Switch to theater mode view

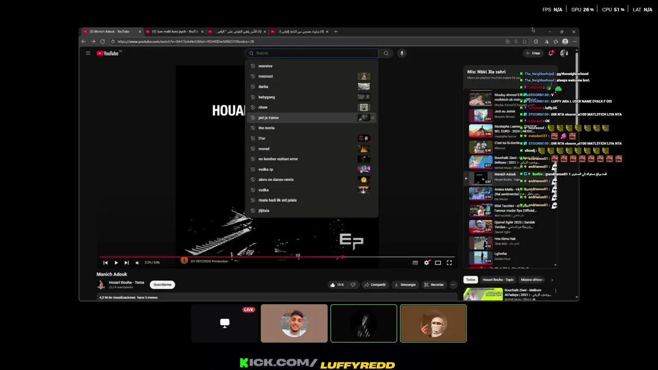[x=438, y=263]
